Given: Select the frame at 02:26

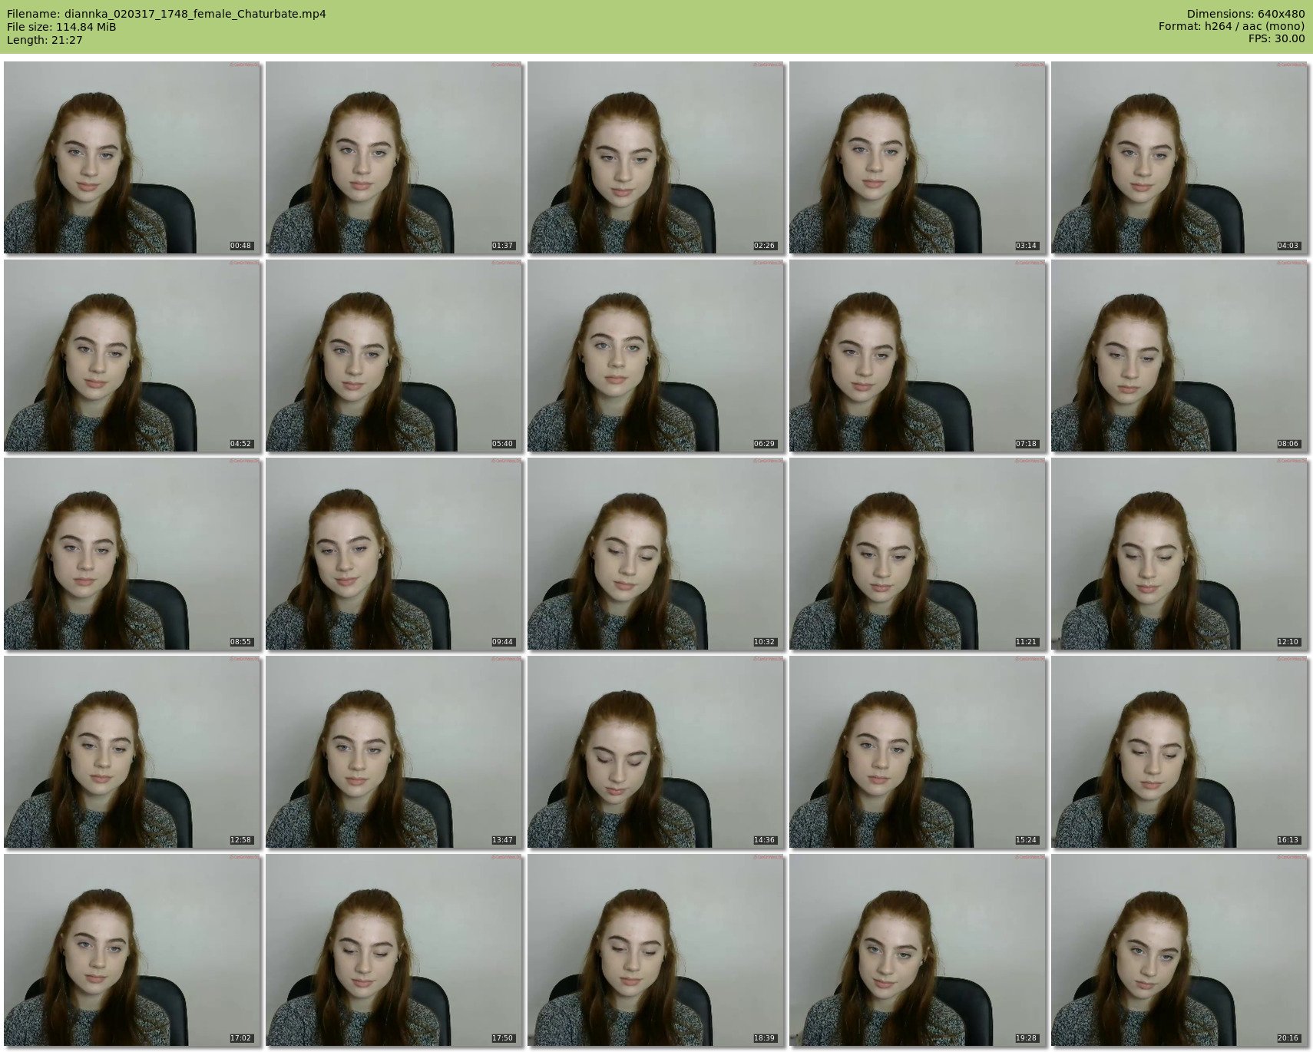Looking at the screenshot, I should [x=656, y=157].
